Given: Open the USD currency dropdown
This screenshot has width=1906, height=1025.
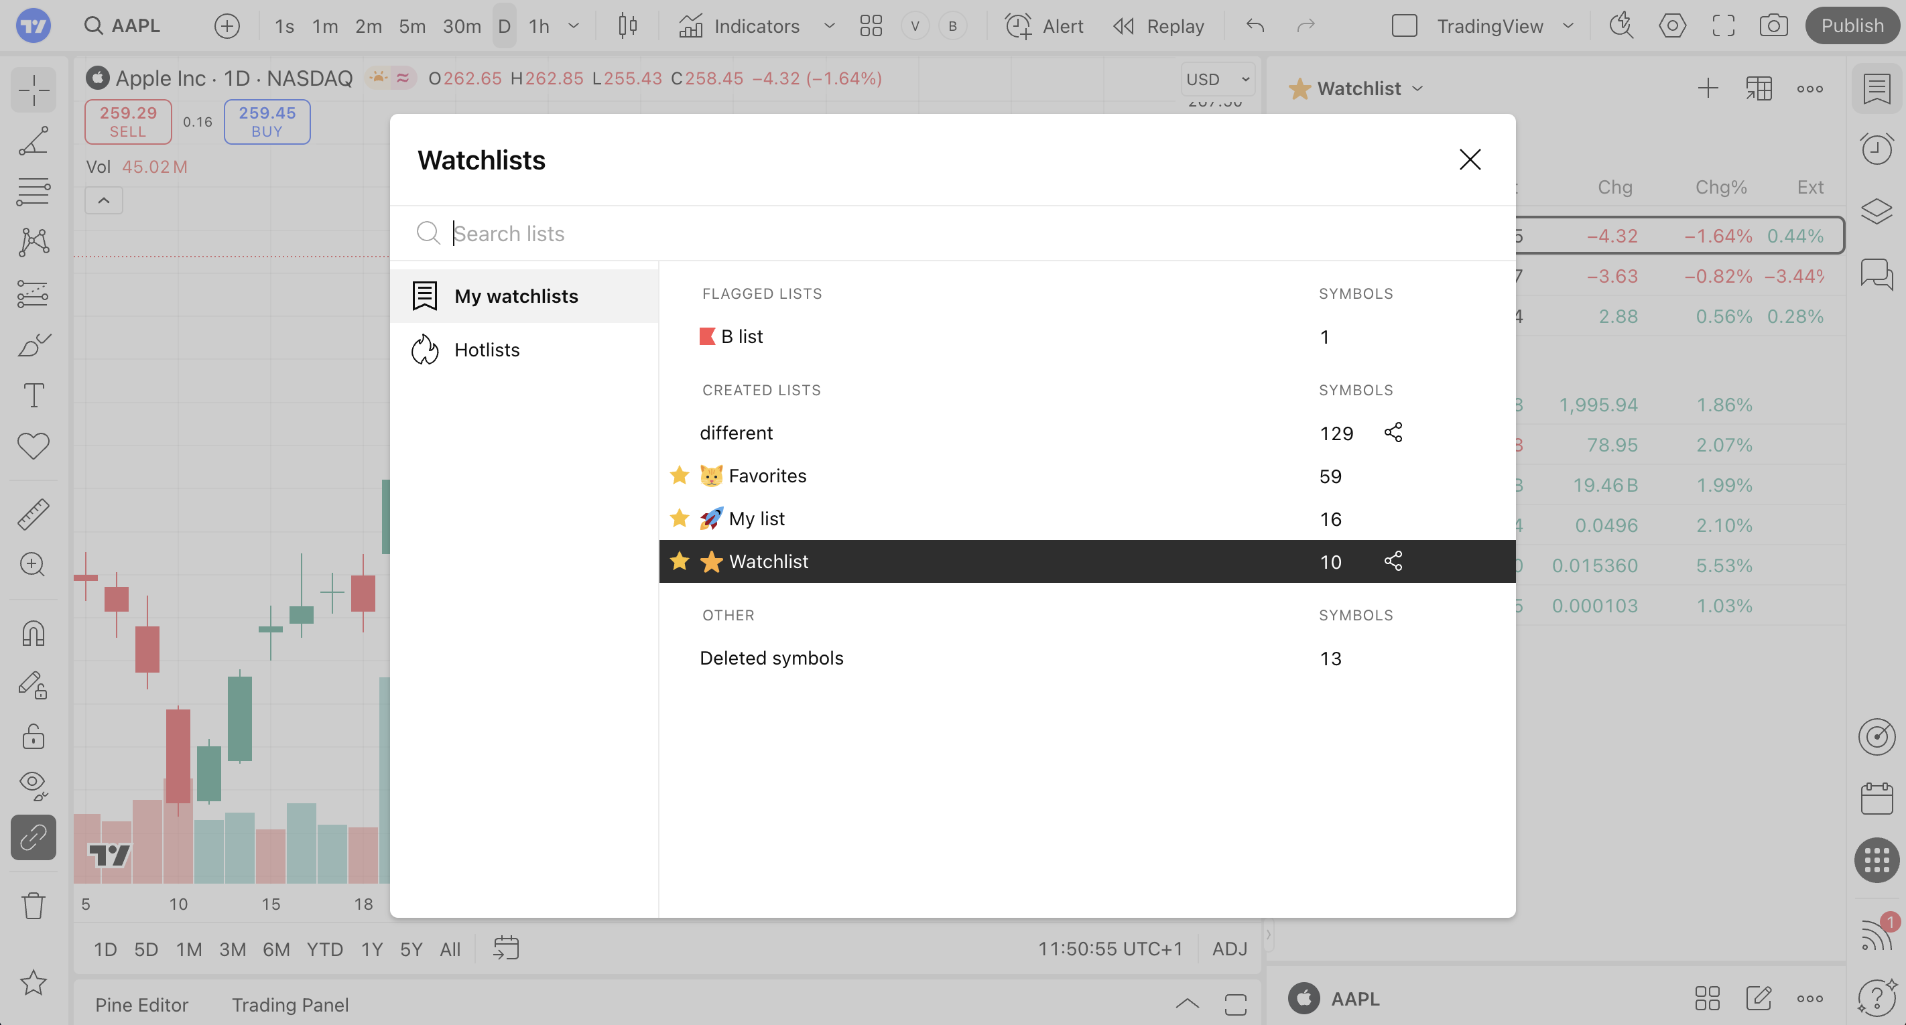Looking at the screenshot, I should pos(1217,79).
